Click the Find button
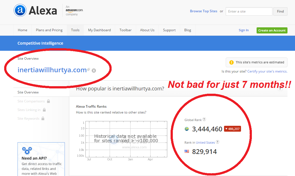 [x=280, y=11]
